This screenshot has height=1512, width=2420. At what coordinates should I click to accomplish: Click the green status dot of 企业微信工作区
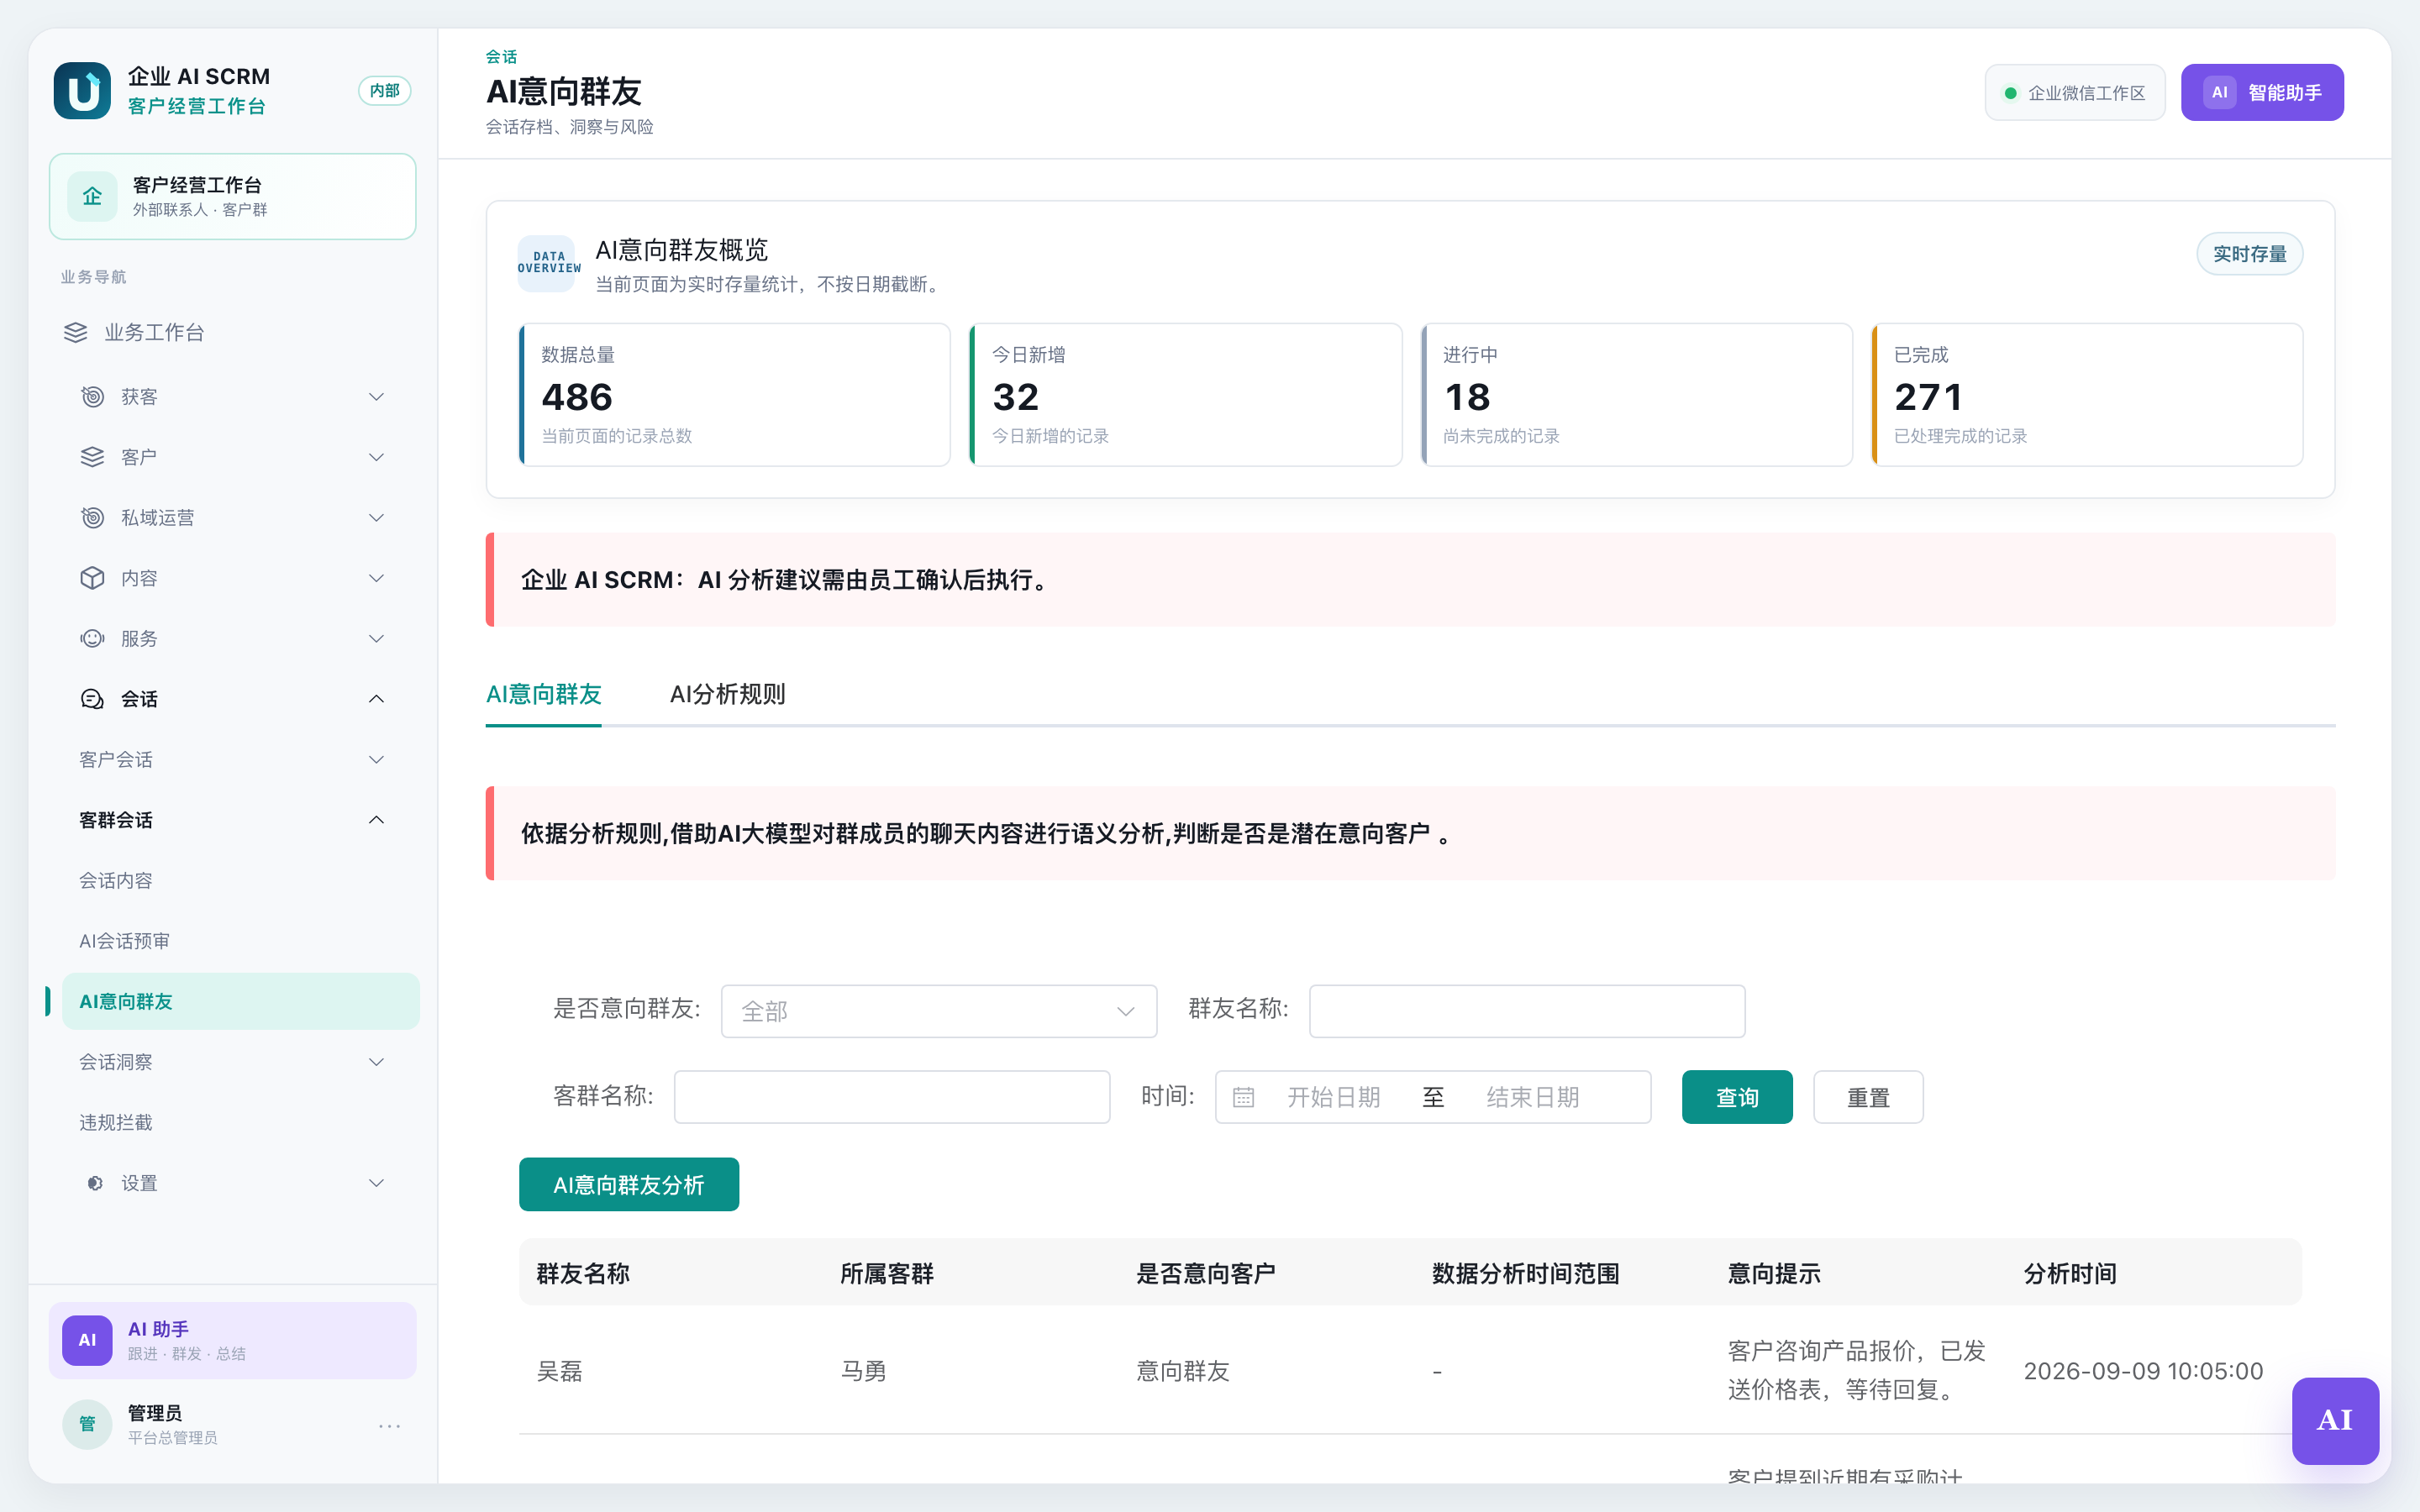(x=2010, y=93)
